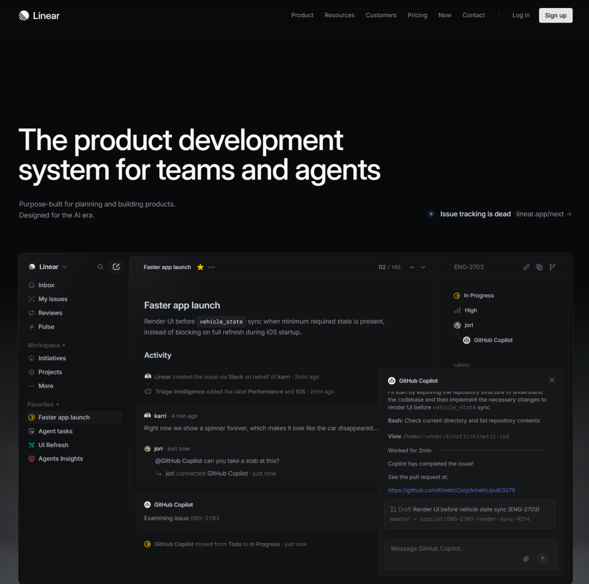
Task: Go to the next issue with the down chevron
Action: pyautogui.click(x=423, y=267)
